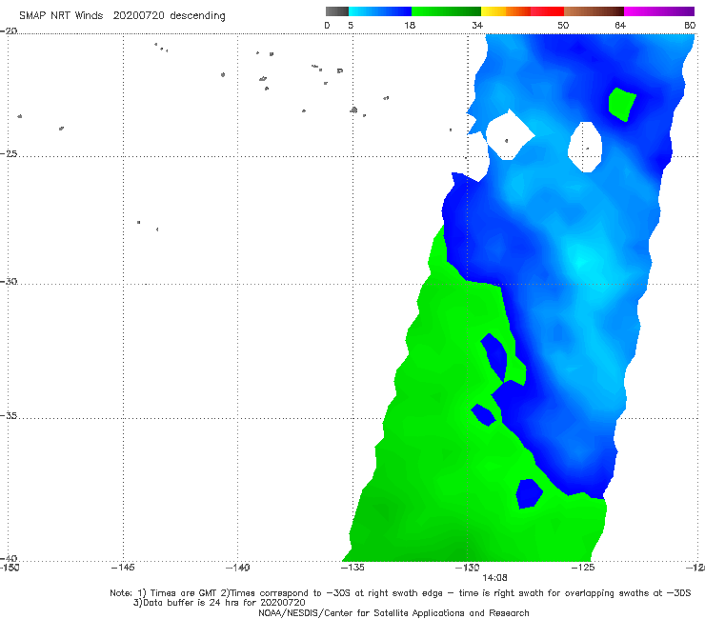Click the latitude label '-30'

(x=9, y=281)
